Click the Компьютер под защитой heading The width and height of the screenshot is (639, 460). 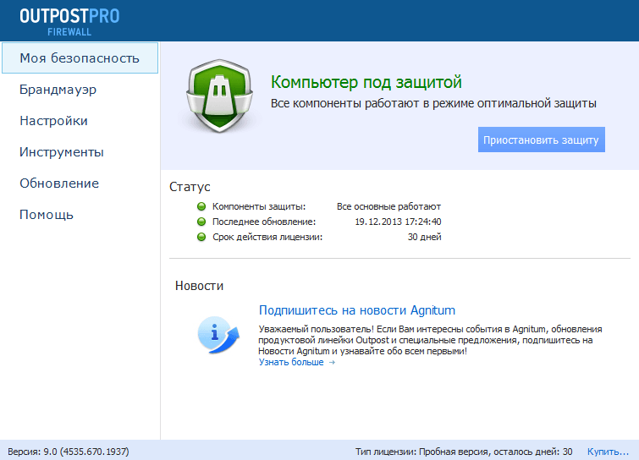(366, 82)
